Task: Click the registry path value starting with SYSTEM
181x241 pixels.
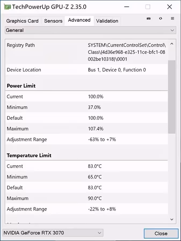Action: pos(127,52)
